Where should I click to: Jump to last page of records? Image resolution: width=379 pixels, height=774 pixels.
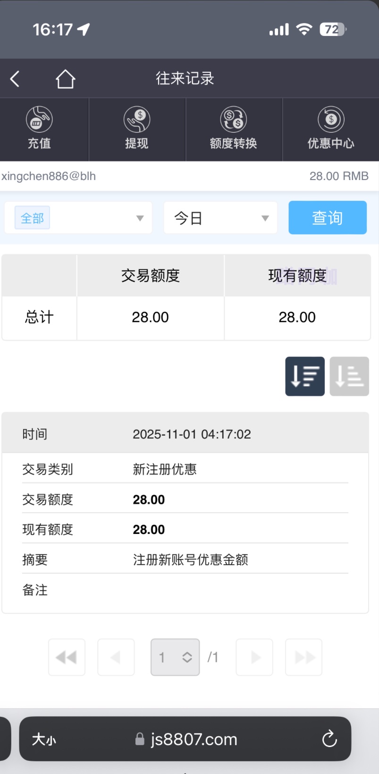304,657
